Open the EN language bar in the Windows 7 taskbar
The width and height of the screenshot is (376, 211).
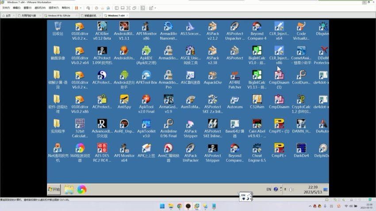point(269,189)
